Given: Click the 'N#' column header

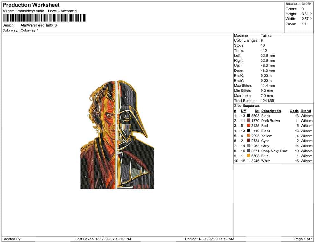Looking at the screenshot, I should click(243, 111).
